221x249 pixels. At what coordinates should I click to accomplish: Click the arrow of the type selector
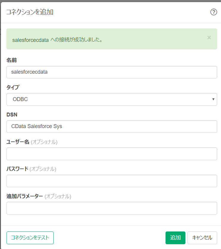[213, 99]
